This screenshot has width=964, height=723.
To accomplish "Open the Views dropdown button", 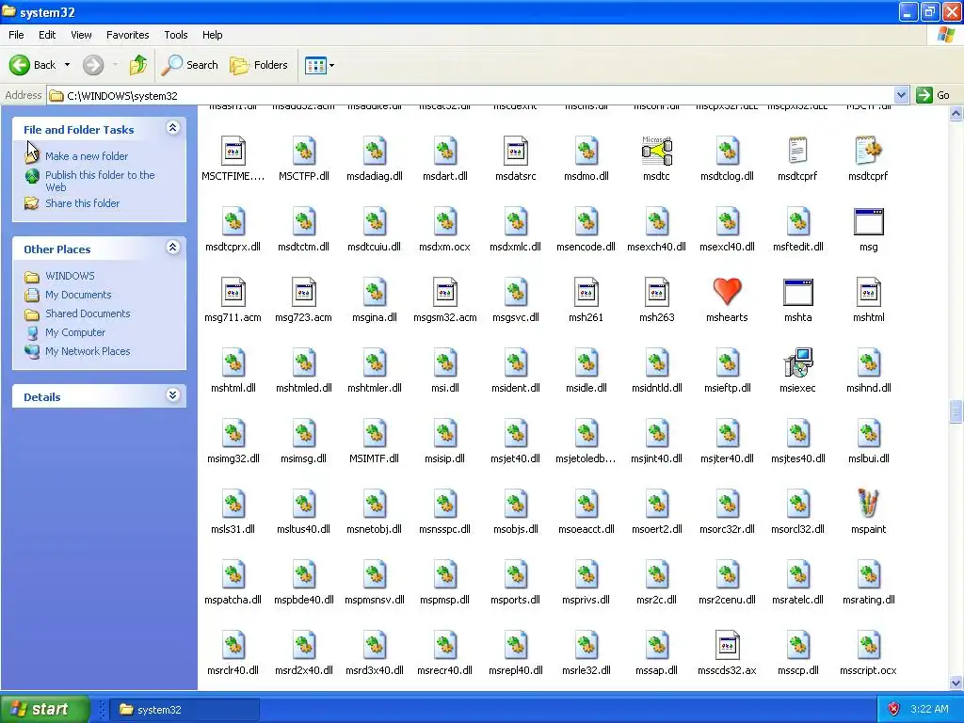I will (319, 65).
